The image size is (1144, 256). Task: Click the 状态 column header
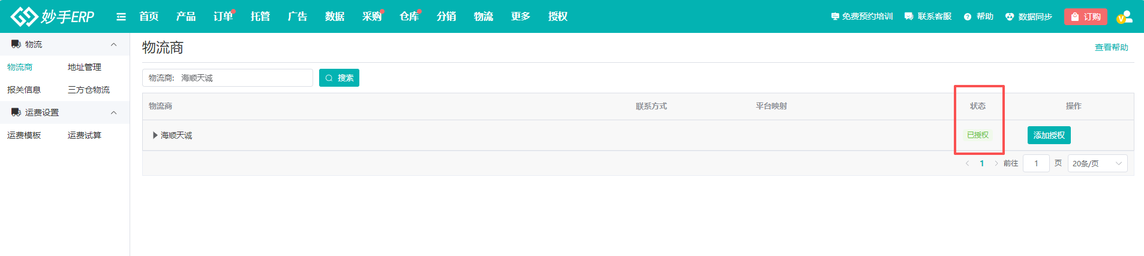[x=978, y=106]
